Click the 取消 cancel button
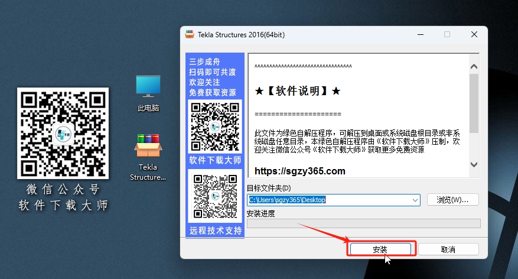This screenshot has height=279, width=518. pyautogui.click(x=448, y=249)
